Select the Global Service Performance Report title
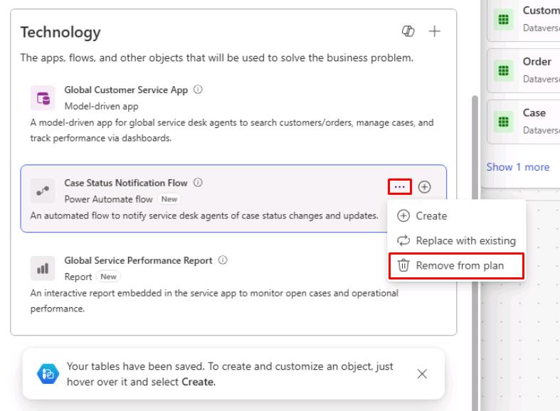Image resolution: width=560 pixels, height=411 pixels. tap(138, 260)
